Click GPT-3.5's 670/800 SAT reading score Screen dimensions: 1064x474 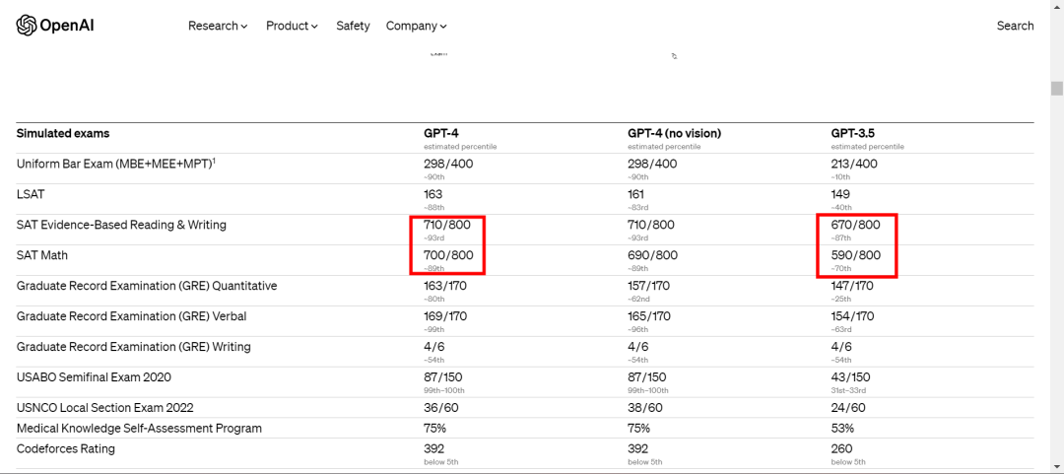855,225
